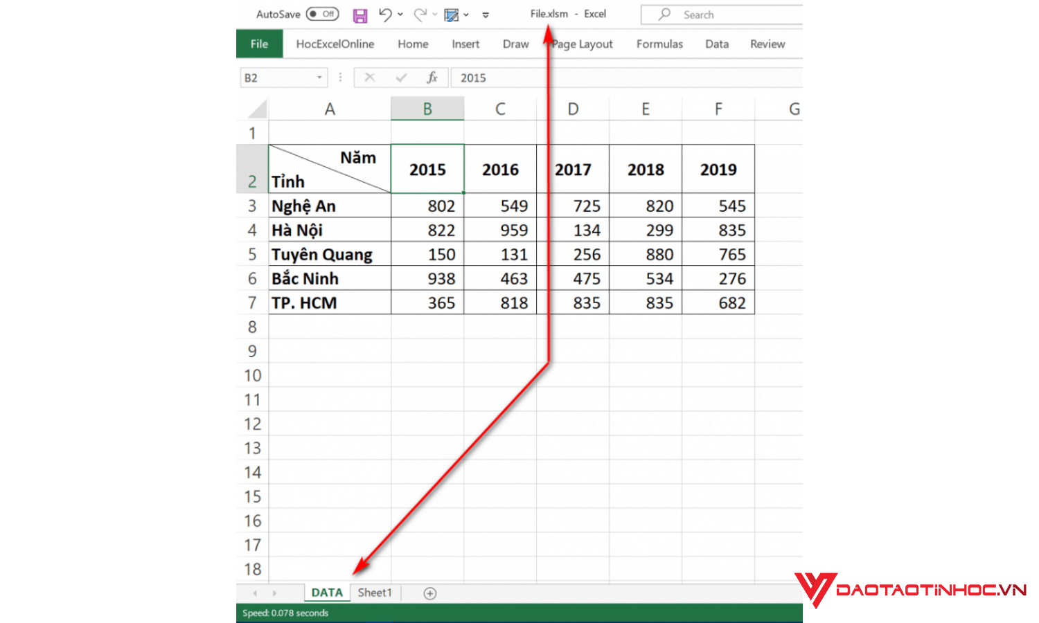
Task: Open the HocExcelOnline ribbon tab
Action: pos(335,44)
